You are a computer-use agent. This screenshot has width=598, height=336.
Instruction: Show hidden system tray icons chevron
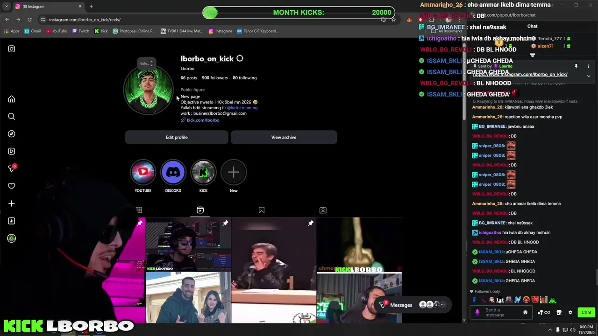tap(550, 330)
